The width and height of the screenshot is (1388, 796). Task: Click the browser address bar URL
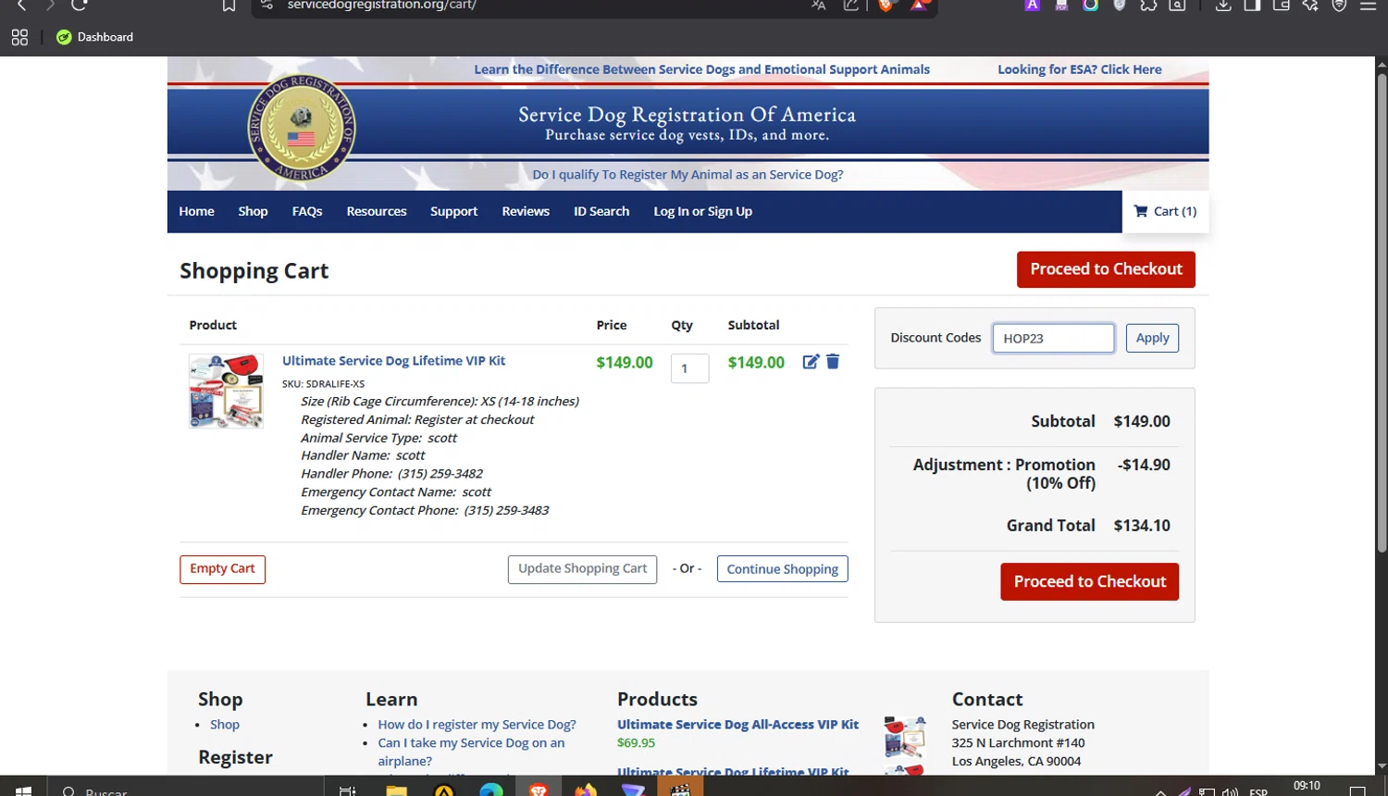click(381, 6)
